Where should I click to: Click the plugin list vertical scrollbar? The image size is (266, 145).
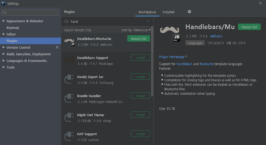click(152, 62)
